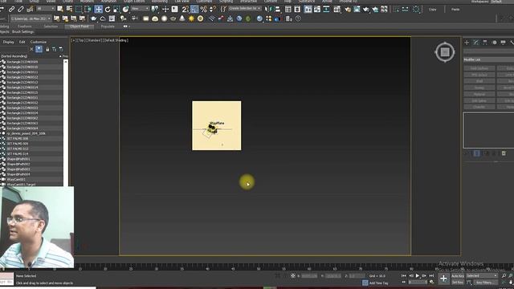Play the animation
This screenshot has width=514, height=289.
[418, 276]
